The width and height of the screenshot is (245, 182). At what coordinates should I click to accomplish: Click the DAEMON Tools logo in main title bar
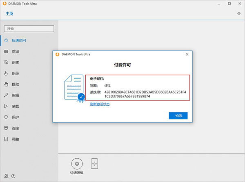[x=4, y=3]
